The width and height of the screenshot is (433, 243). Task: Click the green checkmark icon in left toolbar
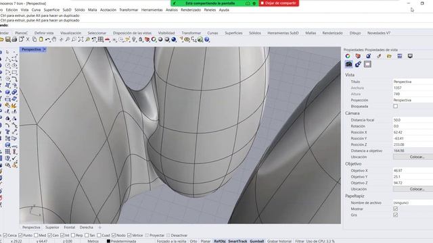pos(14,159)
